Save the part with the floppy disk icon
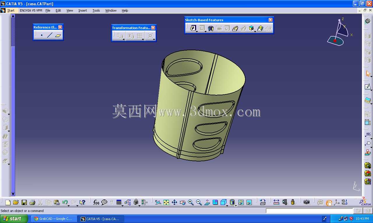 (x=24, y=202)
